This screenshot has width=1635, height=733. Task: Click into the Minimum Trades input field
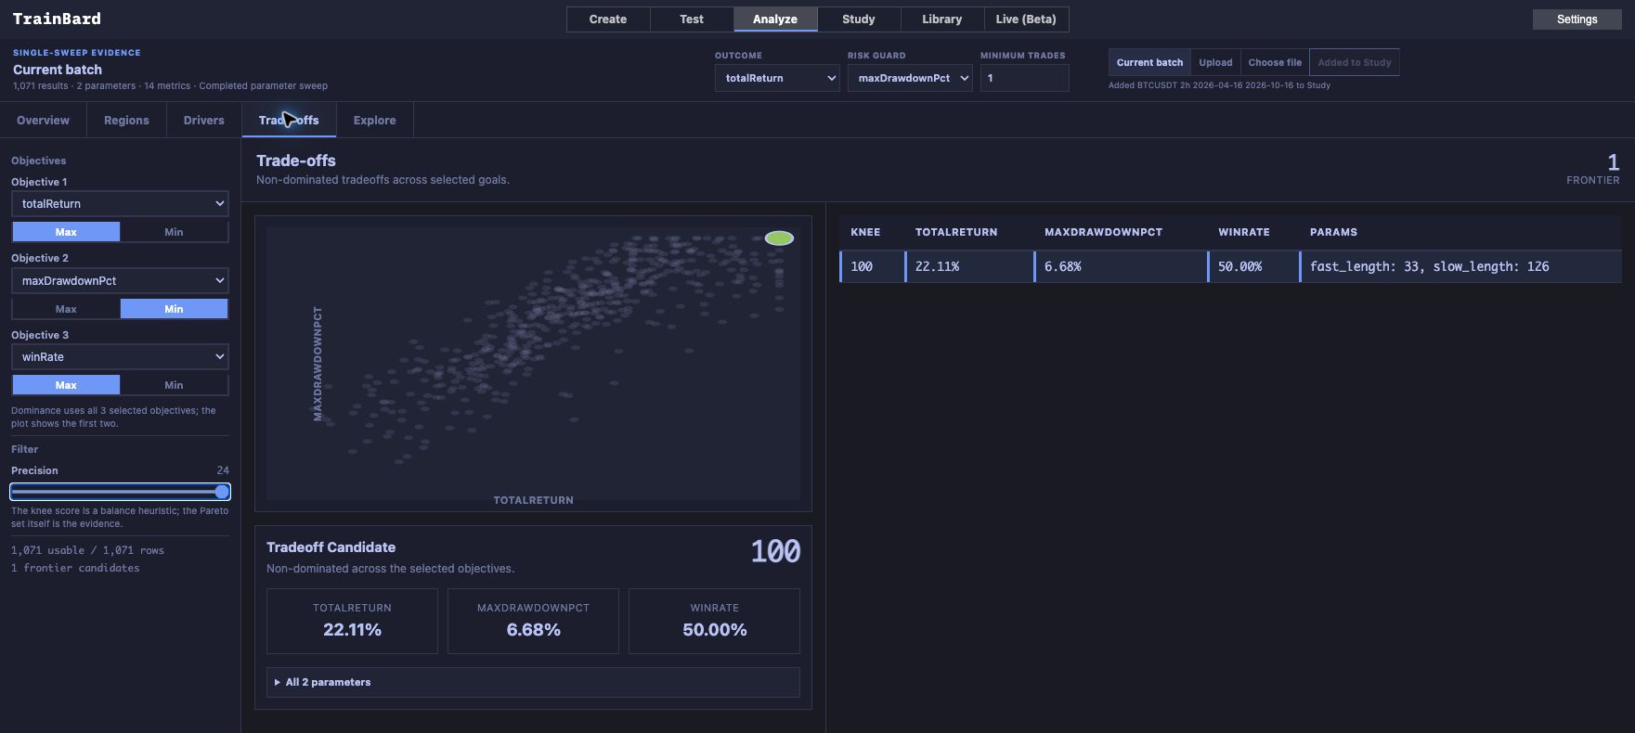click(1024, 78)
